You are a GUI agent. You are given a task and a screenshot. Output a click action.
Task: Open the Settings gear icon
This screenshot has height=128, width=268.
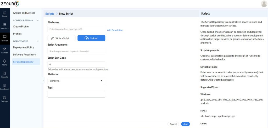[x=5, y=98]
